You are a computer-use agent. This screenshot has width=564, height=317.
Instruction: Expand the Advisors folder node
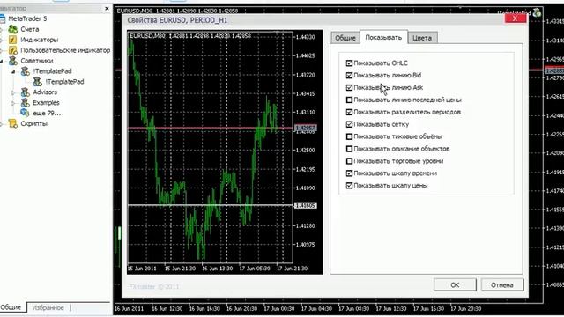tap(13, 92)
